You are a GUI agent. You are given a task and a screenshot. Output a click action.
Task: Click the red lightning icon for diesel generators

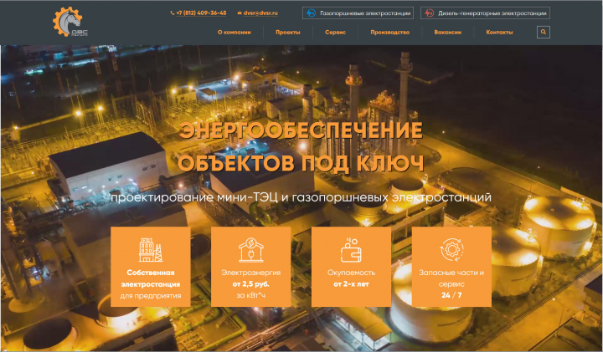pos(429,13)
